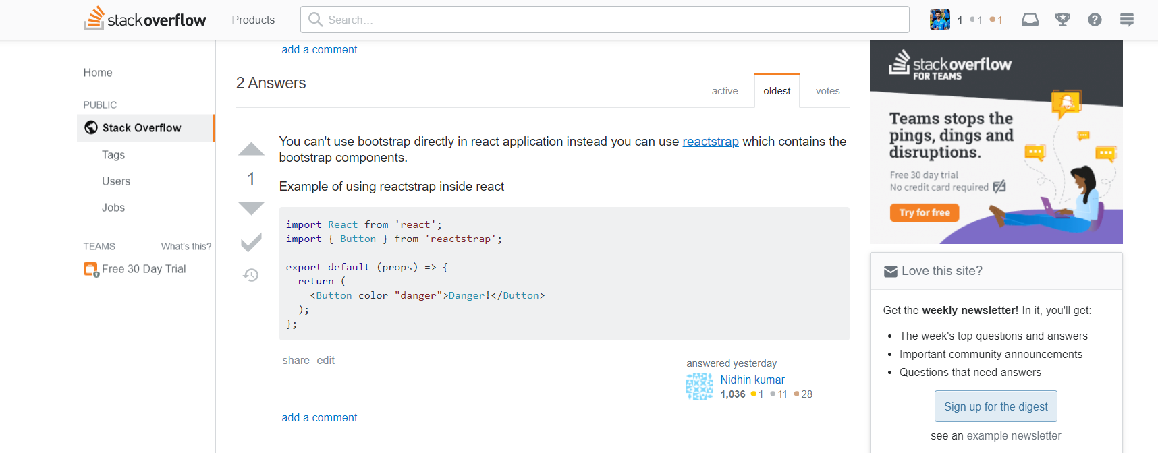Select the oldest sort tab
The width and height of the screenshot is (1158, 453).
(777, 91)
